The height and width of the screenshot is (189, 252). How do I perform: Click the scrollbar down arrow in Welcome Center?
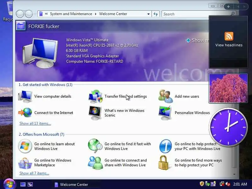(x=234, y=174)
